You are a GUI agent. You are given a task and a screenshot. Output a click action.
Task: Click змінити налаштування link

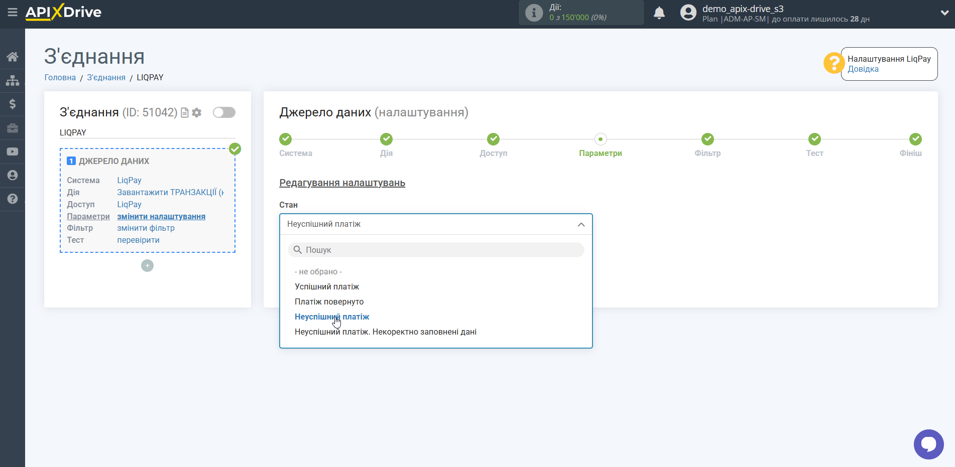pos(161,216)
